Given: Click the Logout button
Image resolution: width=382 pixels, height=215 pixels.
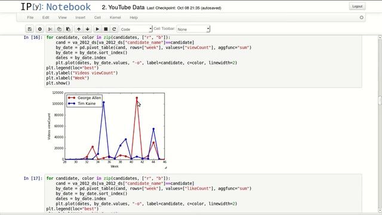Looking at the screenshot, I should (357, 7).
